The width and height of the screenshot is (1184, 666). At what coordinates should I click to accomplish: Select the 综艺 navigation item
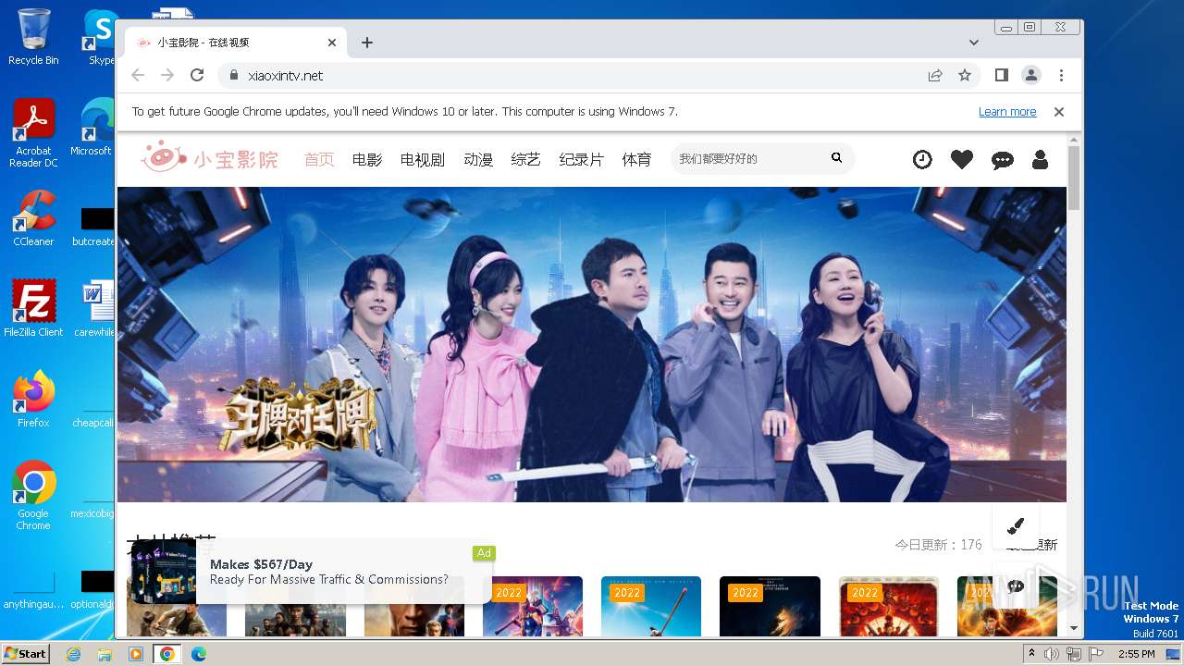(x=526, y=159)
